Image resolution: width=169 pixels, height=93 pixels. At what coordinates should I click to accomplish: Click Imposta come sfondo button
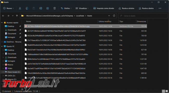pos(104,8)
